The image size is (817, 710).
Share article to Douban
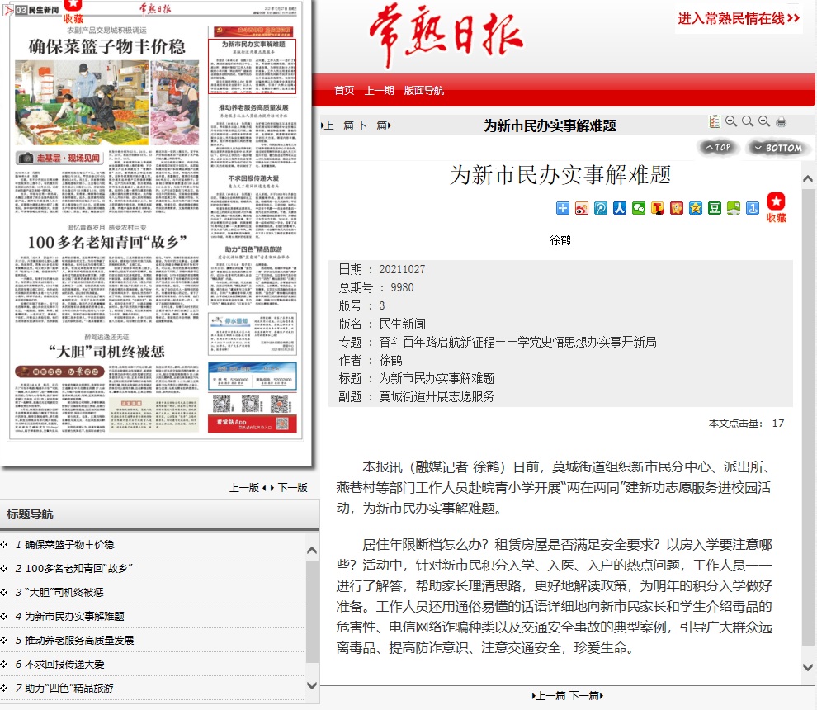tap(715, 209)
